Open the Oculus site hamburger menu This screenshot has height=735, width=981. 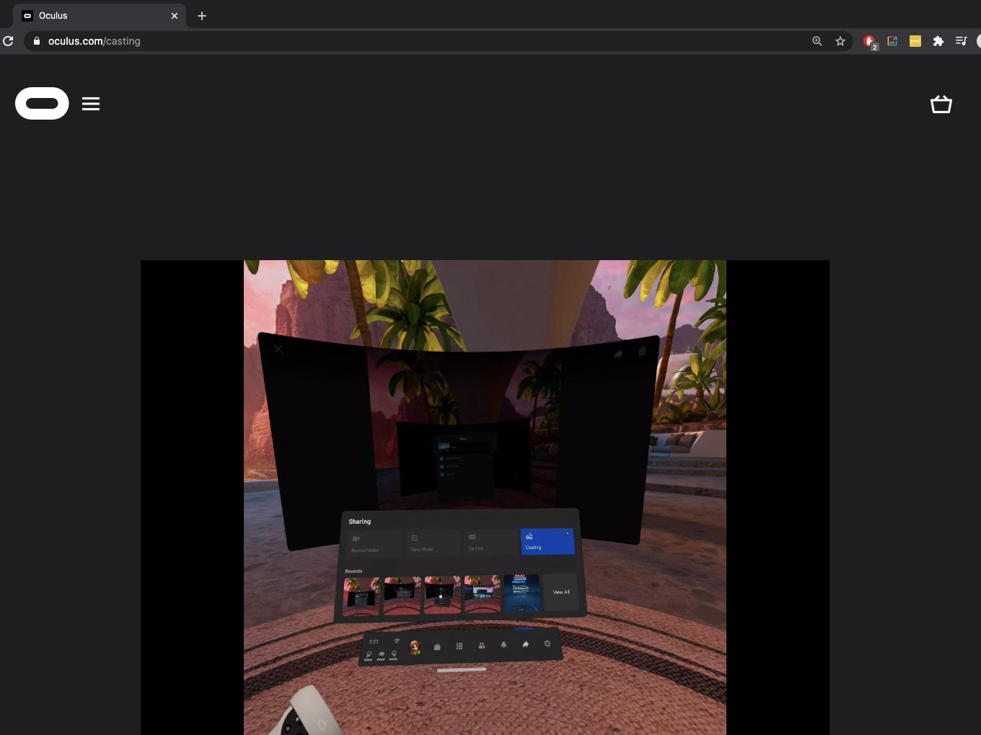pos(91,103)
